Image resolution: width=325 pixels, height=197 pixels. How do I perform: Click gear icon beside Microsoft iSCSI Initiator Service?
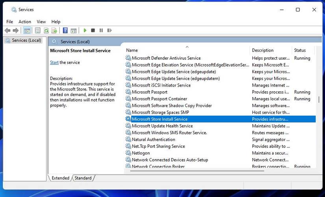[x=128, y=85]
